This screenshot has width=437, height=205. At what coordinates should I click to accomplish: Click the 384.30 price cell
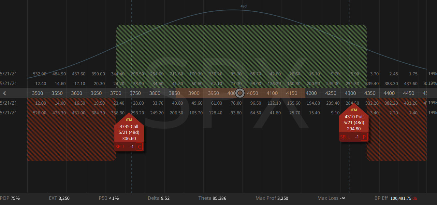pos(98,113)
